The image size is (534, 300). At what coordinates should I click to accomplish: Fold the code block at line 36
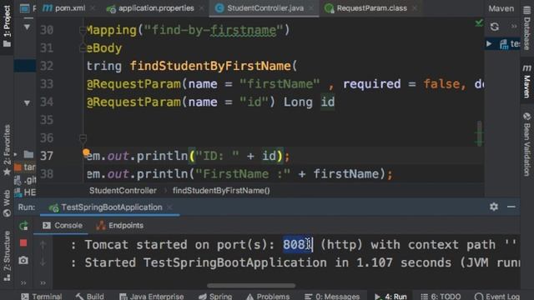pos(83,139)
